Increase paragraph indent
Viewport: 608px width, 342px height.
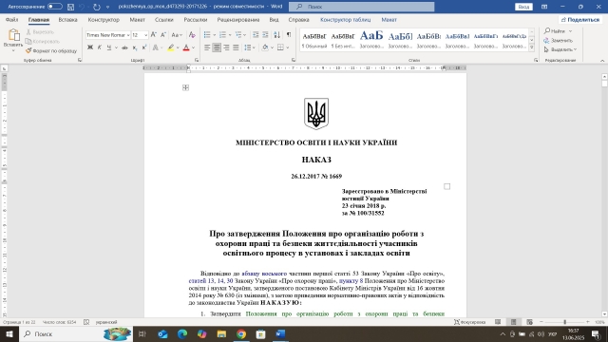coord(265,35)
